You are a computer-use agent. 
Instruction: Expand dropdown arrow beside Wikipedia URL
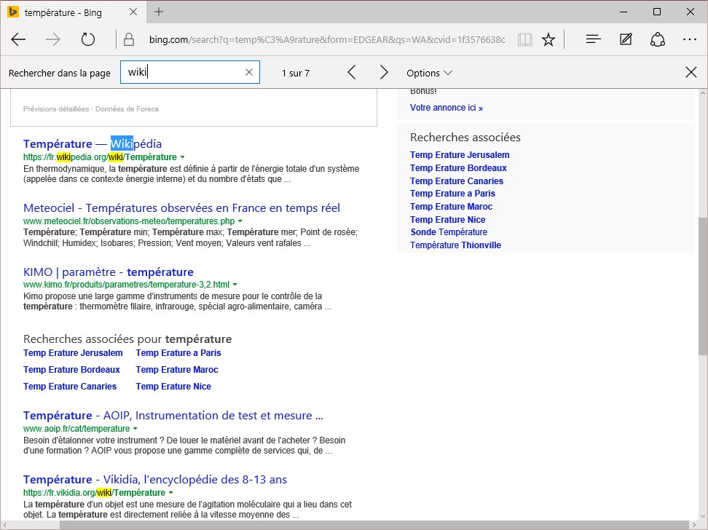(x=182, y=157)
